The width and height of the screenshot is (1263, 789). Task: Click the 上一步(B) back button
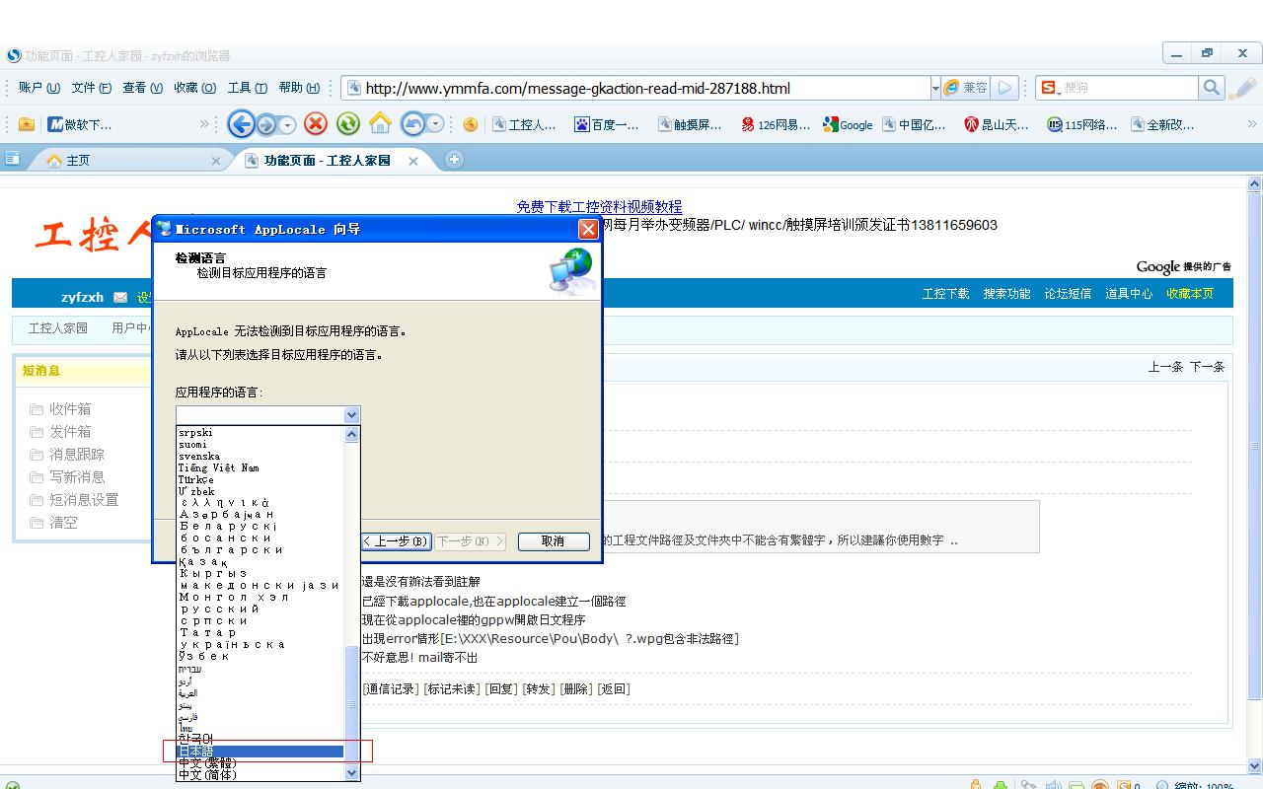[x=395, y=541]
